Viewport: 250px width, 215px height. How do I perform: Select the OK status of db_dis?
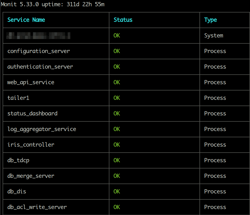[117, 192]
